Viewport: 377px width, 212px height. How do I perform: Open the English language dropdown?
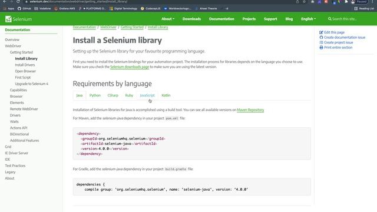[x=308, y=19]
